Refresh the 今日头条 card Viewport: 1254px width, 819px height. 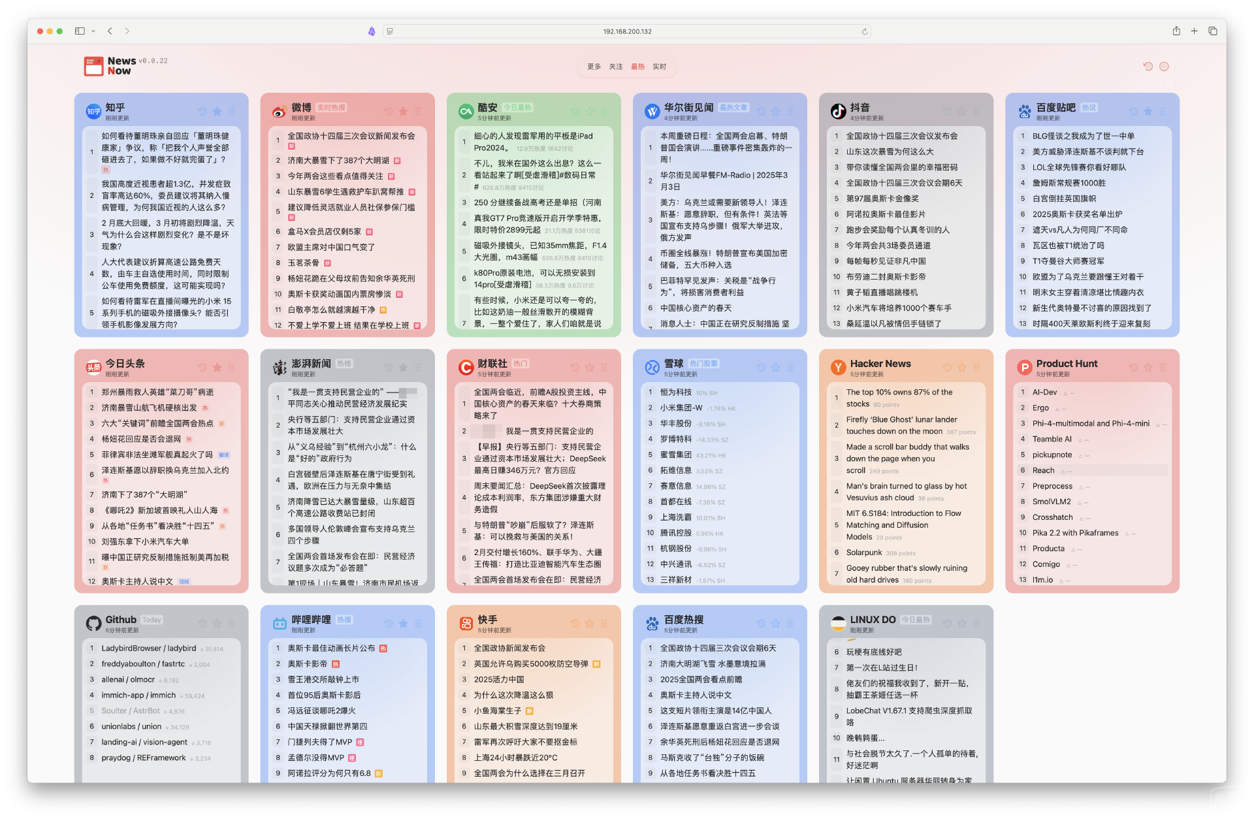click(x=202, y=368)
